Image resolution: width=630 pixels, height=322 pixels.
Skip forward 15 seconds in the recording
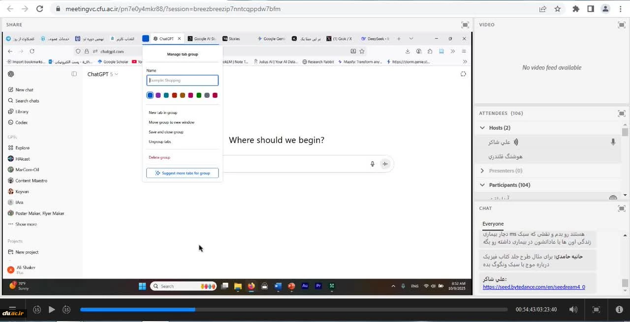click(66, 310)
